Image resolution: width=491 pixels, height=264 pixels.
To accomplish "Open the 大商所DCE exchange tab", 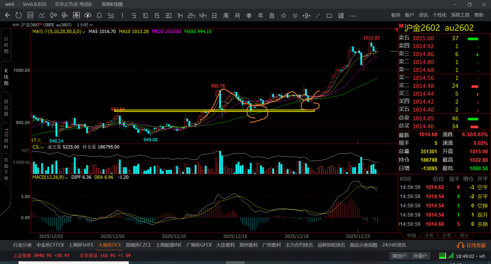I will coord(110,245).
